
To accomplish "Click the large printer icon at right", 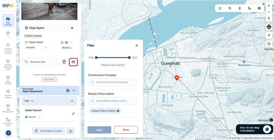I will (269, 27).
